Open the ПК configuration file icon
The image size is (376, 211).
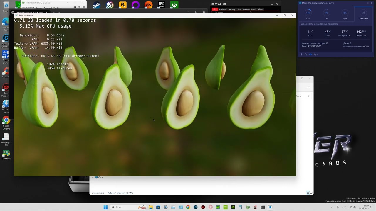(6, 140)
